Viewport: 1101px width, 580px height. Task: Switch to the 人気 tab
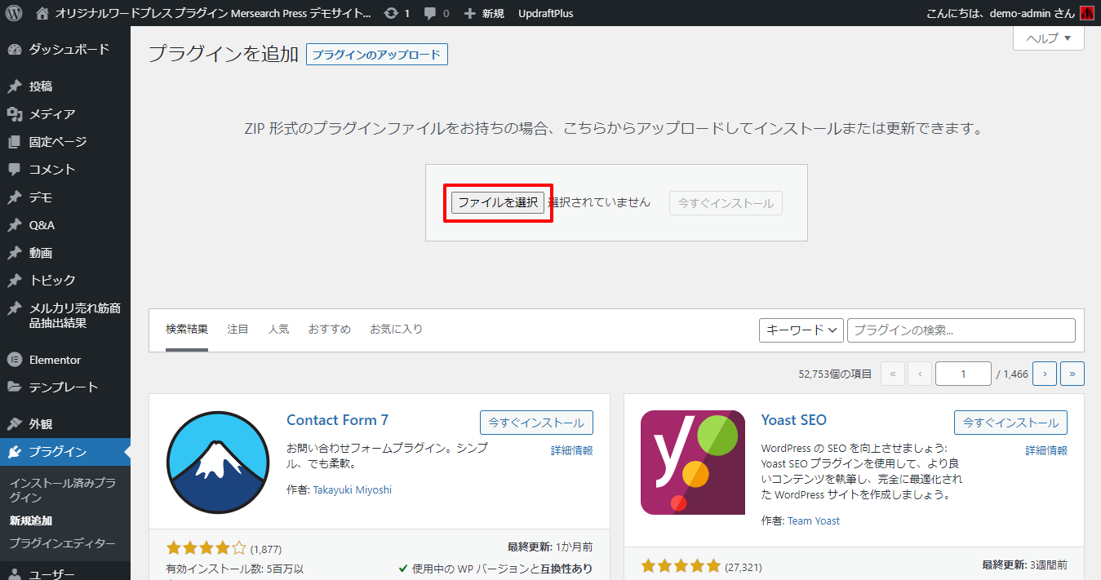pos(278,330)
